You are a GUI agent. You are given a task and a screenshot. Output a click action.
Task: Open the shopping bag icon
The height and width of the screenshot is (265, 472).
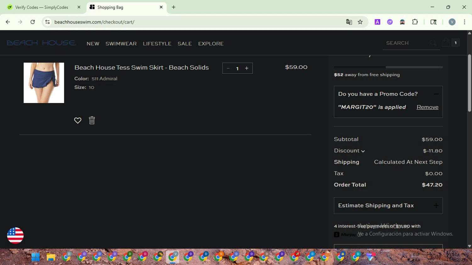click(446, 43)
